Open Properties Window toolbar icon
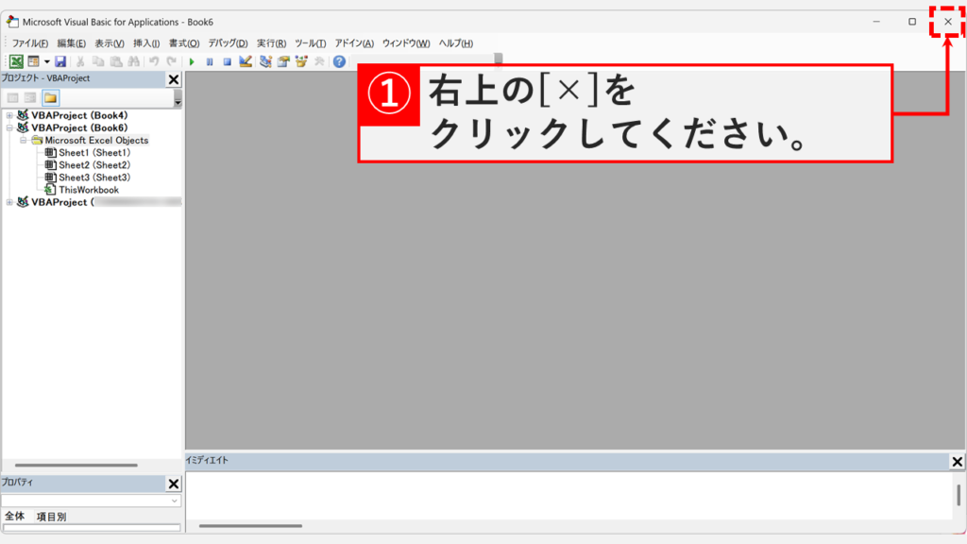 tap(283, 61)
